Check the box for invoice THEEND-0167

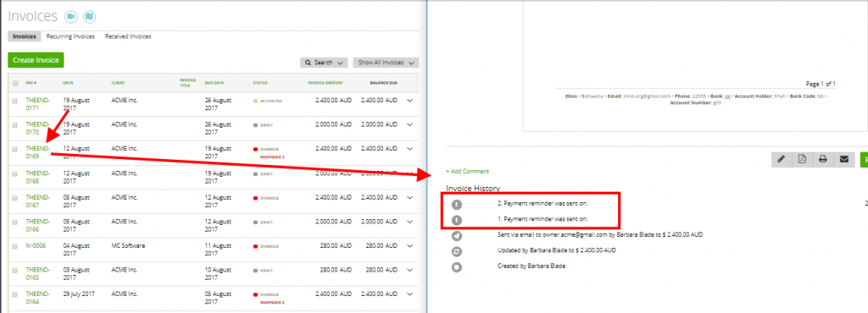click(x=15, y=198)
